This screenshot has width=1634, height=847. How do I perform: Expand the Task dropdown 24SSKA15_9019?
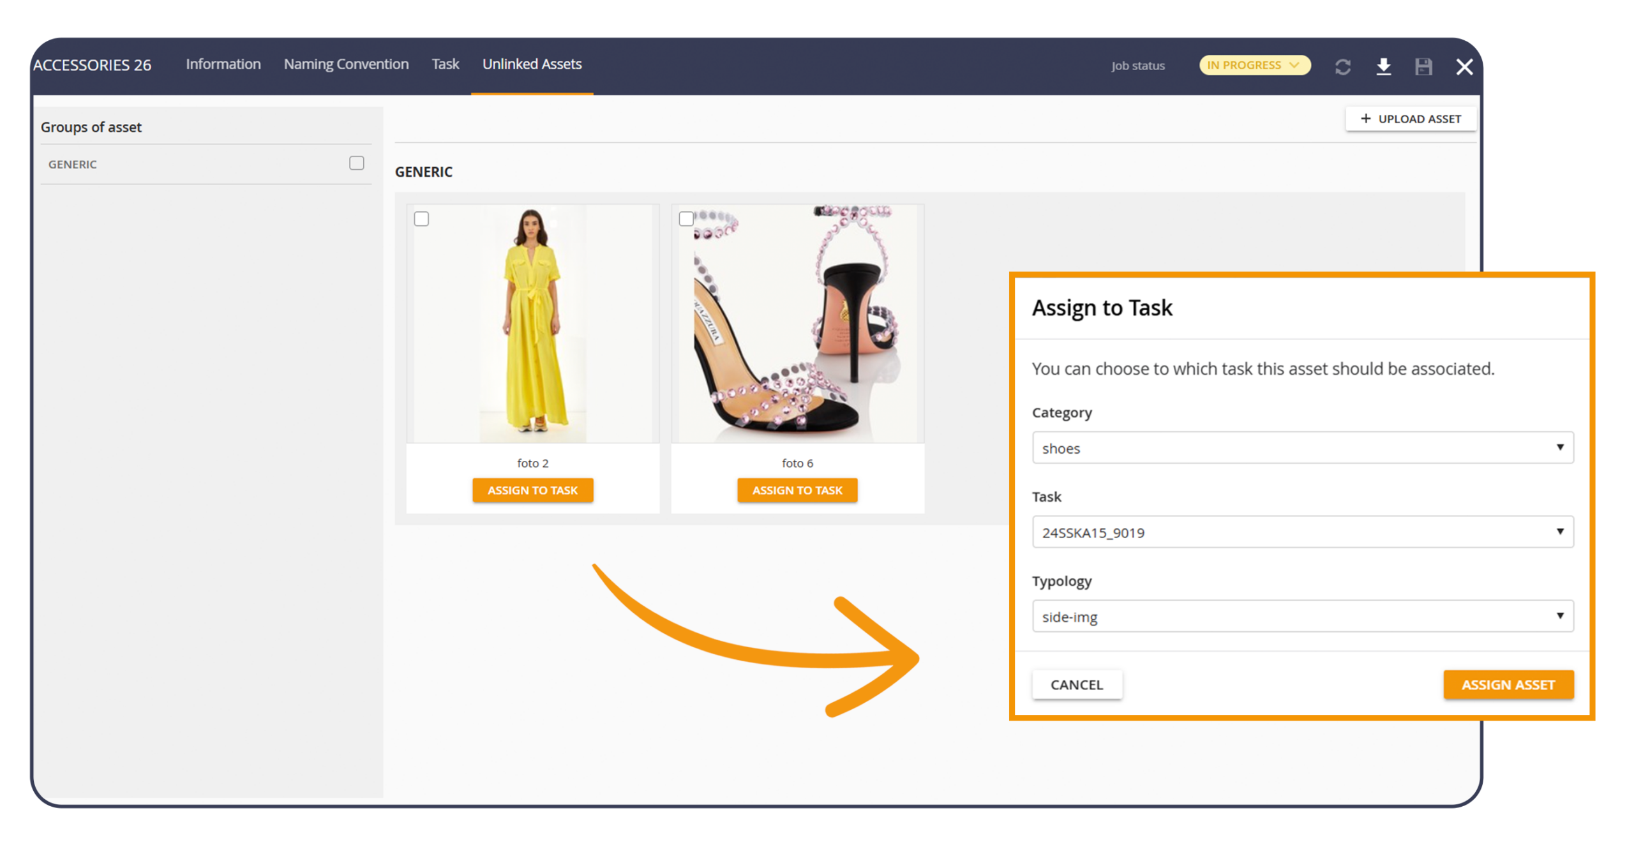(1302, 532)
